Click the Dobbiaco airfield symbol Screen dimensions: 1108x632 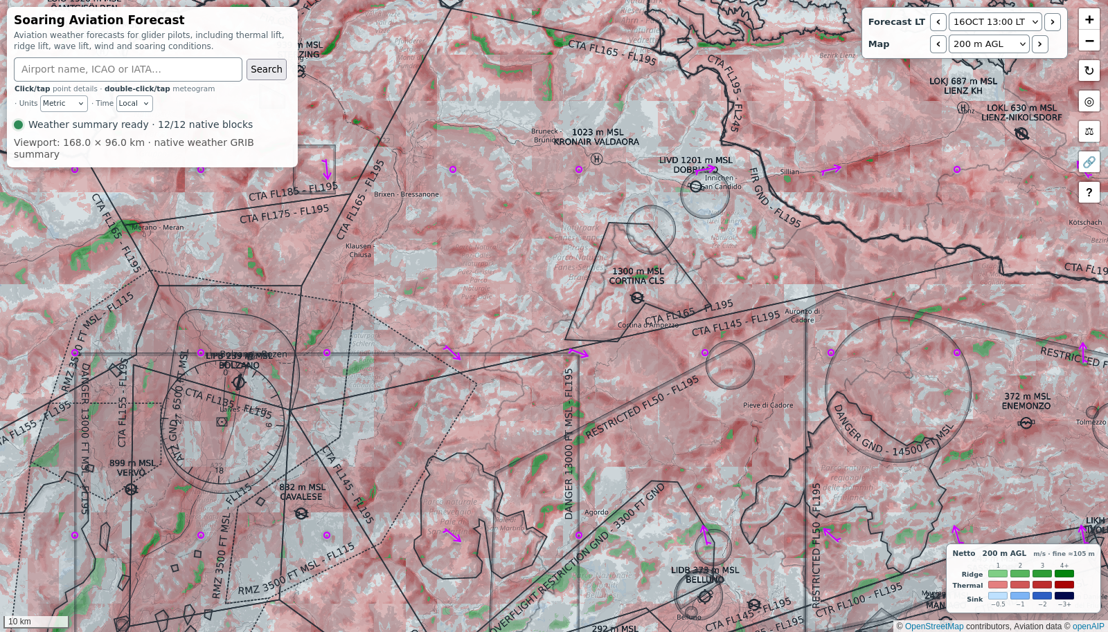(696, 186)
